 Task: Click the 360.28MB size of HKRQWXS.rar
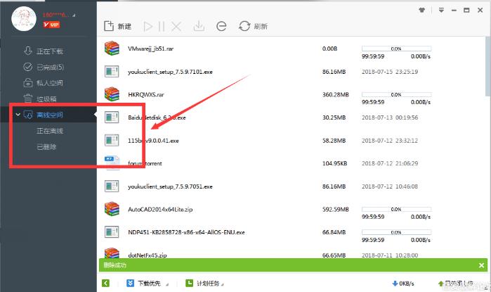click(335, 95)
